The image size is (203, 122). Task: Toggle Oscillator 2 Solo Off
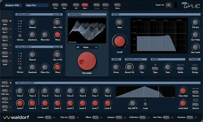pyautogui.click(x=57, y=47)
